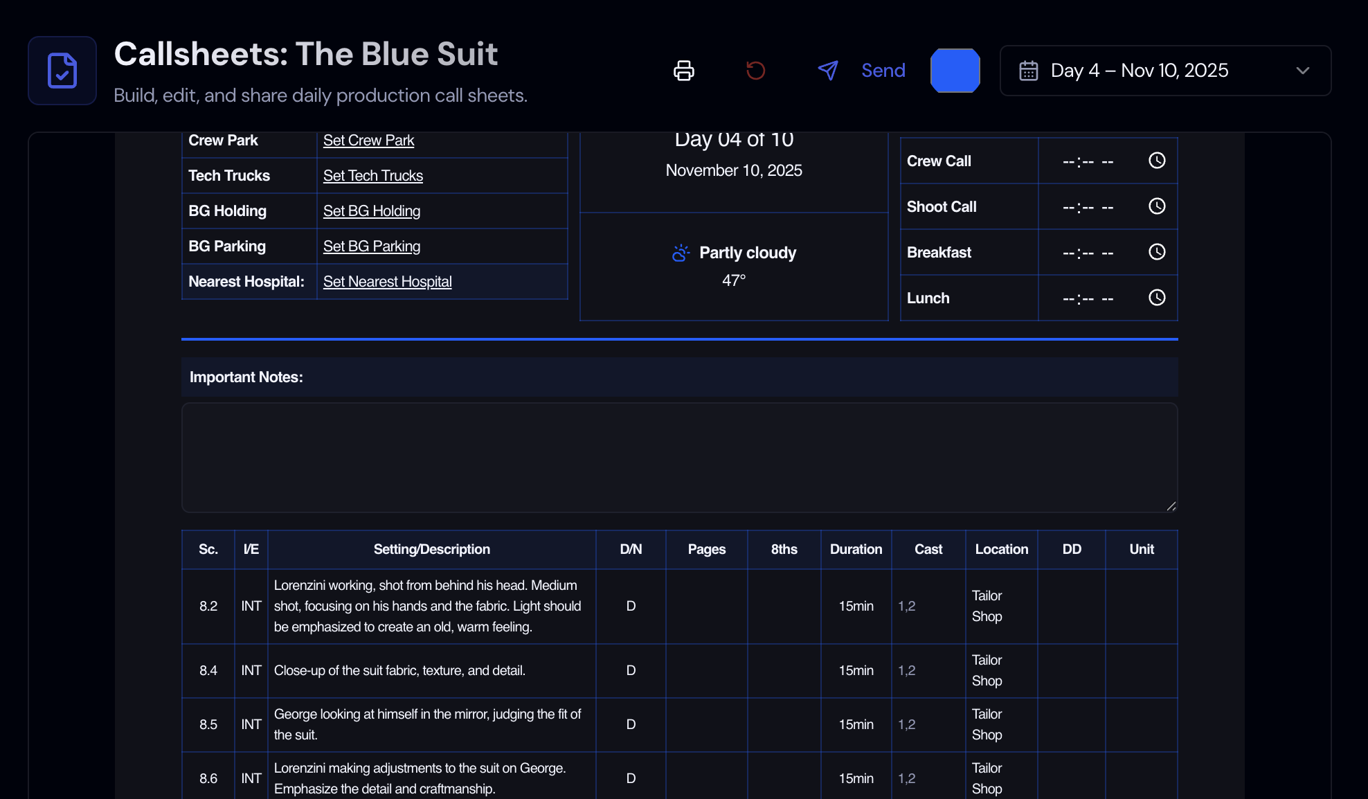Click into the Important Notes text area
The image size is (1368, 799).
[678, 457]
